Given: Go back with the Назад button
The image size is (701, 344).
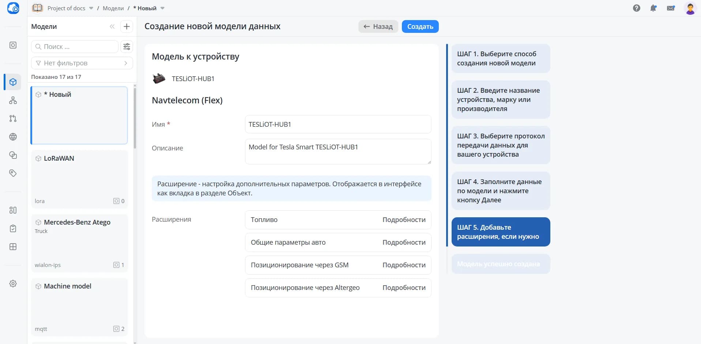Looking at the screenshot, I should tap(378, 26).
